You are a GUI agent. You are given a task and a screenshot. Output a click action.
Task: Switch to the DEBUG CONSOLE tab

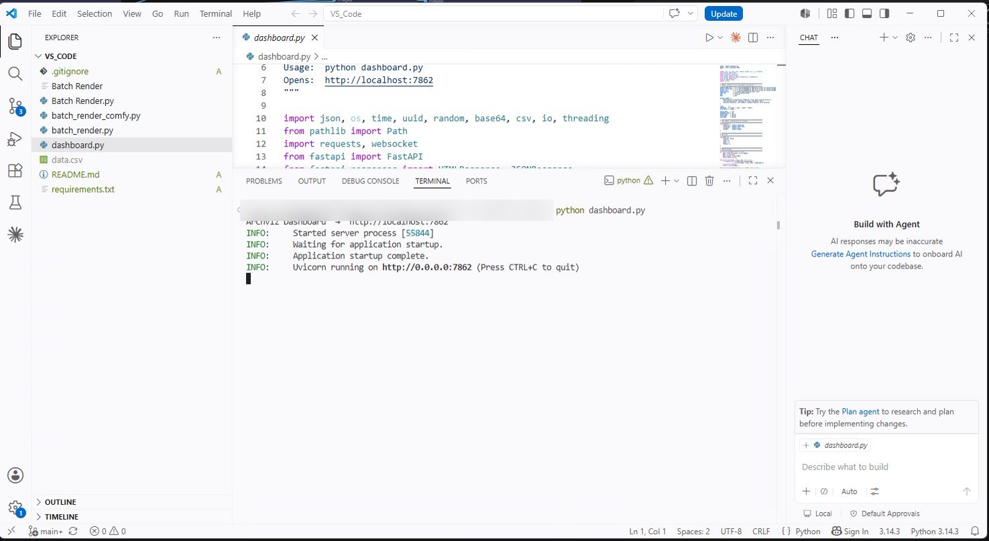pos(370,181)
